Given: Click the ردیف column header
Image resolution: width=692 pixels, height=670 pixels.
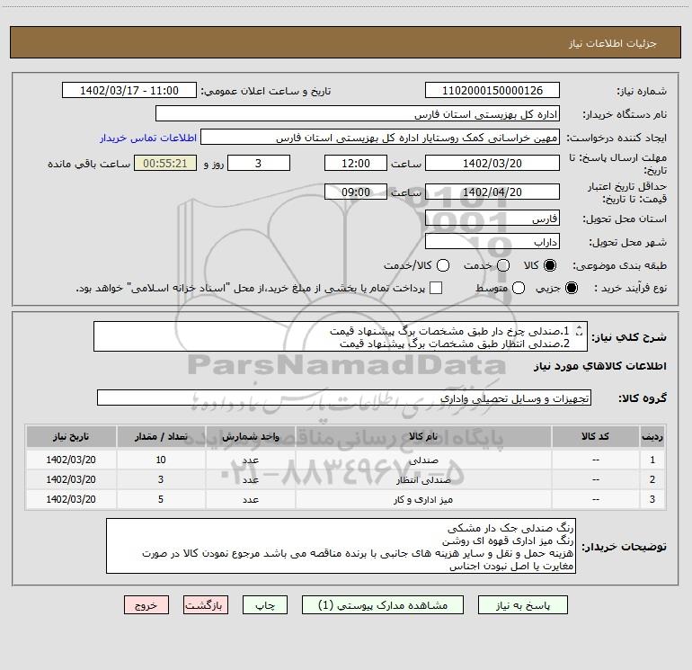Looking at the screenshot, I should (652, 437).
